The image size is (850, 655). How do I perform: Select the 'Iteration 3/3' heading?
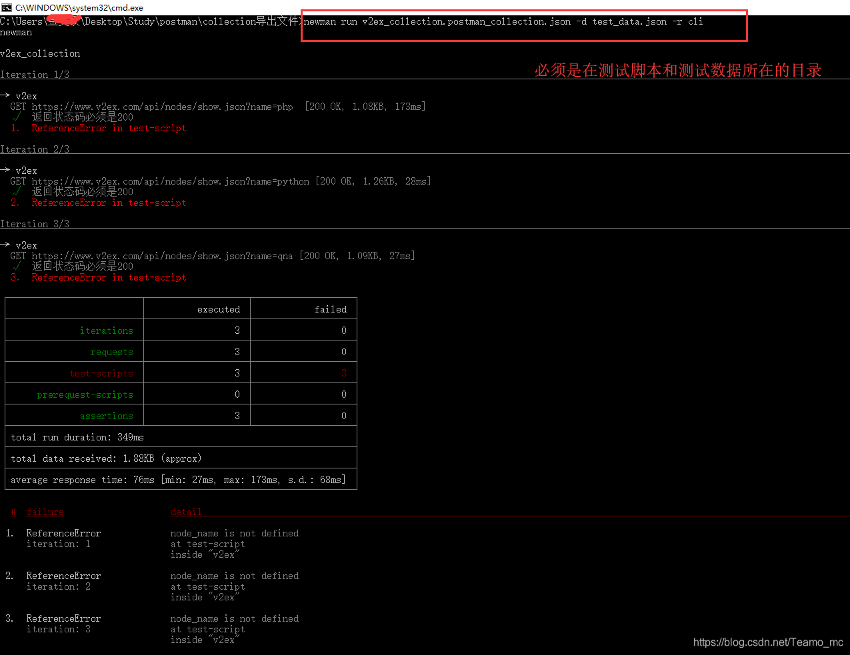tap(35, 224)
